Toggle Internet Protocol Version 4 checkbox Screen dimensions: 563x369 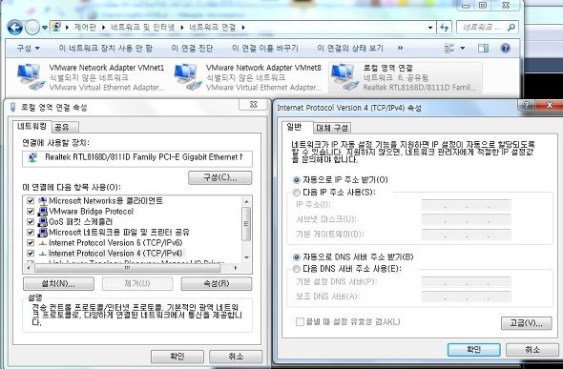(31, 254)
